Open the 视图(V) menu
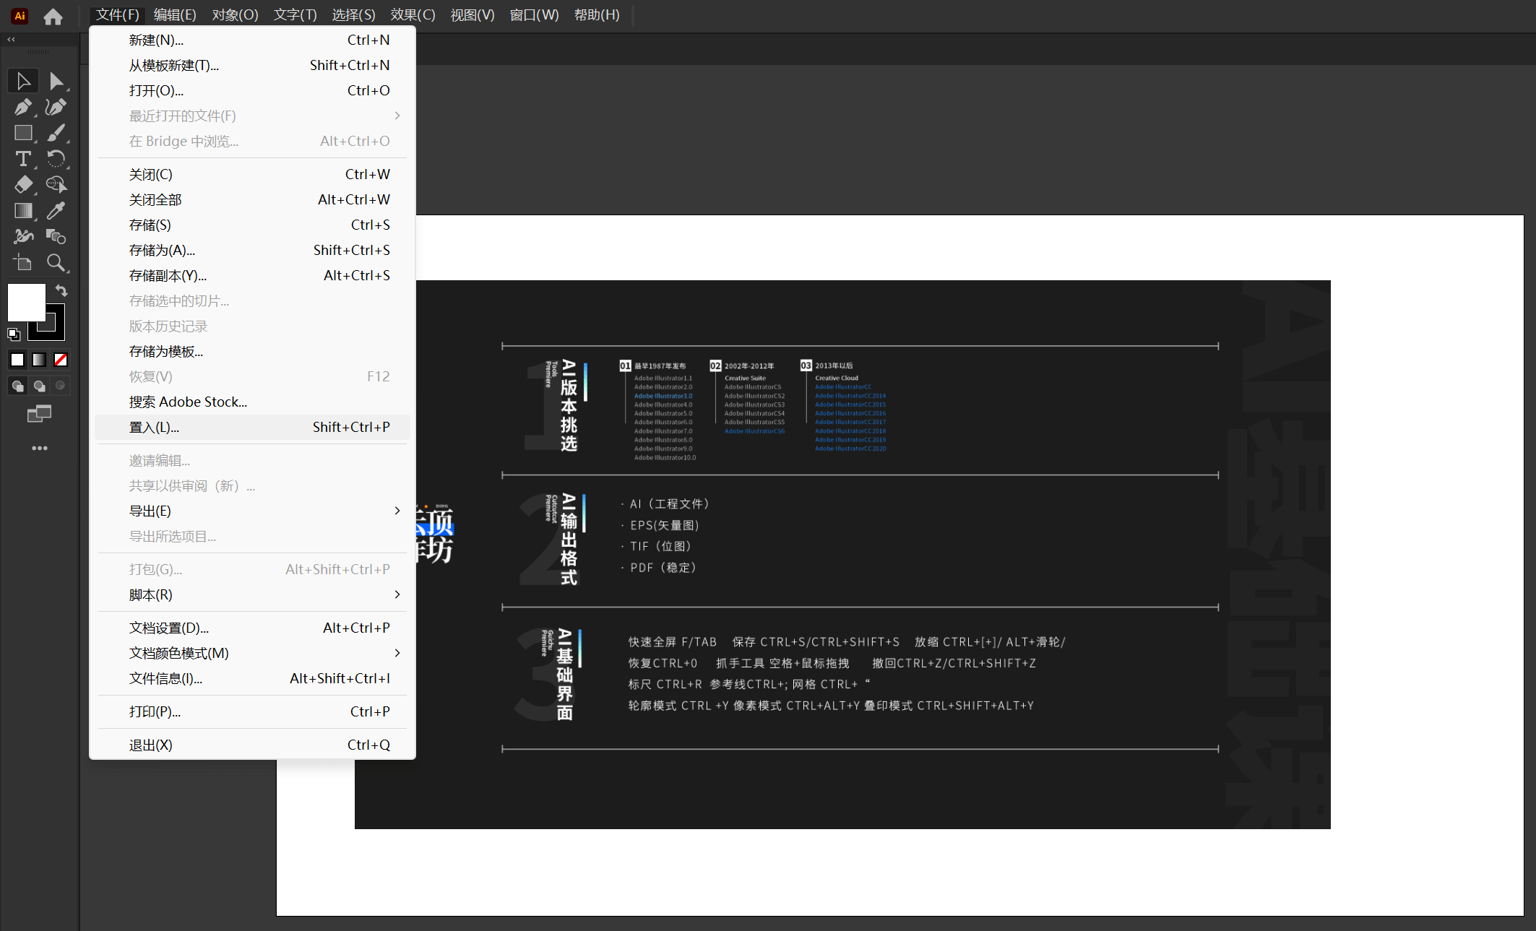This screenshot has width=1536, height=931. click(473, 15)
